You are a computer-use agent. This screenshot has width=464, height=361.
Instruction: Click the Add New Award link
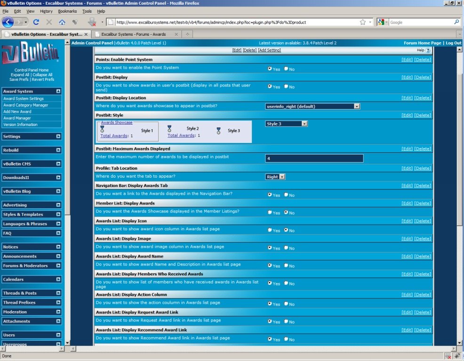[x=17, y=111]
